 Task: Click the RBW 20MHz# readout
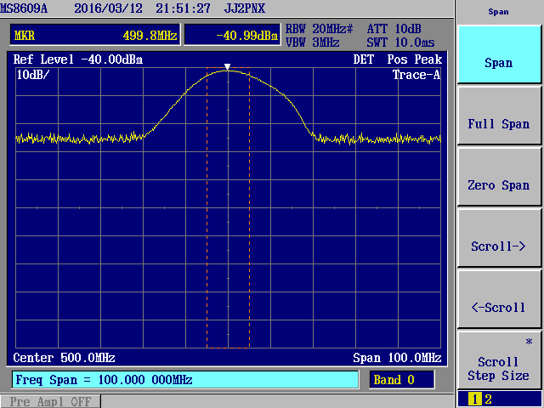click(x=319, y=29)
